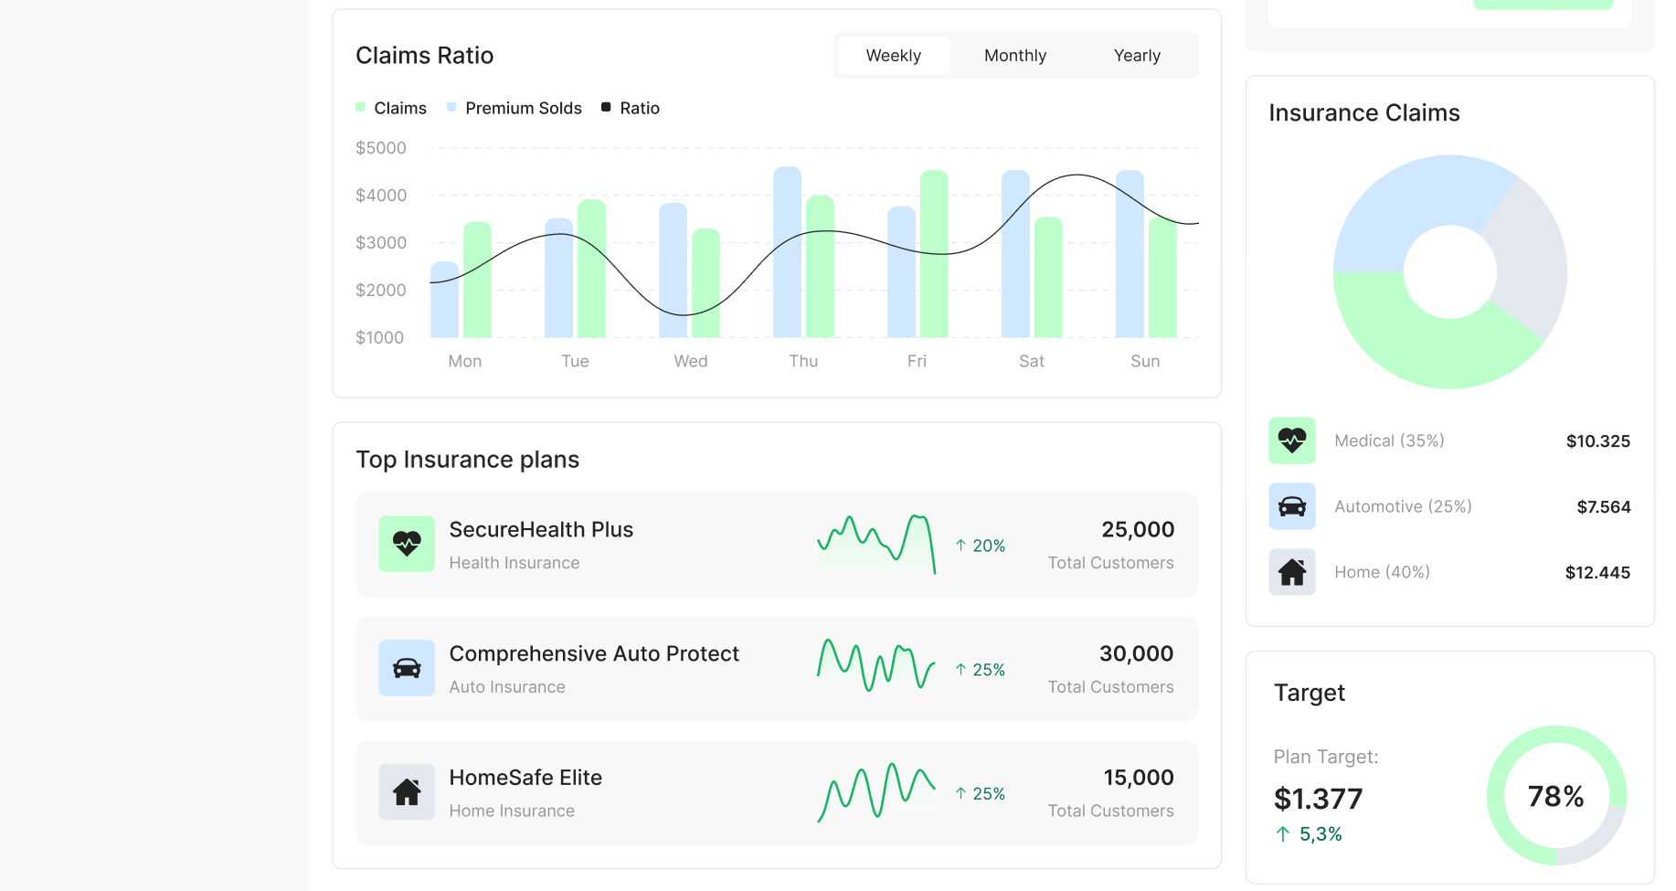The width and height of the screenshot is (1676, 891).
Task: Toggle the Premium Solds legend item
Action: 514,107
